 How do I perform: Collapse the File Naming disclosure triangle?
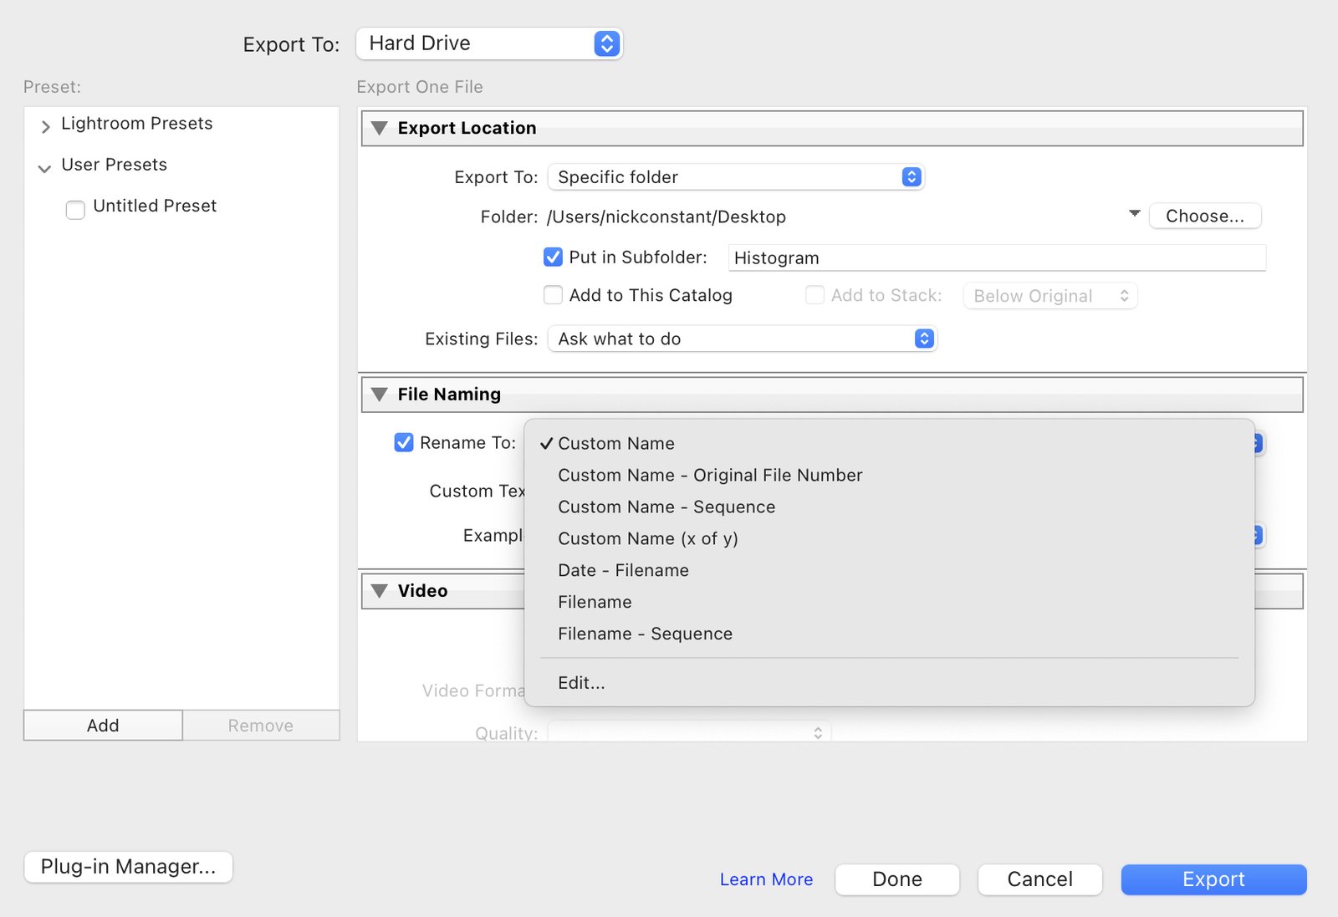pos(380,394)
